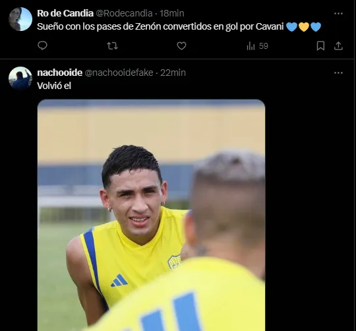Open the 18min timestamp permalink
This screenshot has height=331, width=356.
pyautogui.click(x=171, y=13)
